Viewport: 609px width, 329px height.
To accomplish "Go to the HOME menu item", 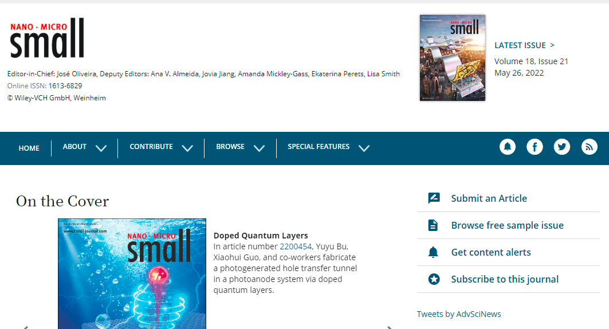I will point(29,148).
